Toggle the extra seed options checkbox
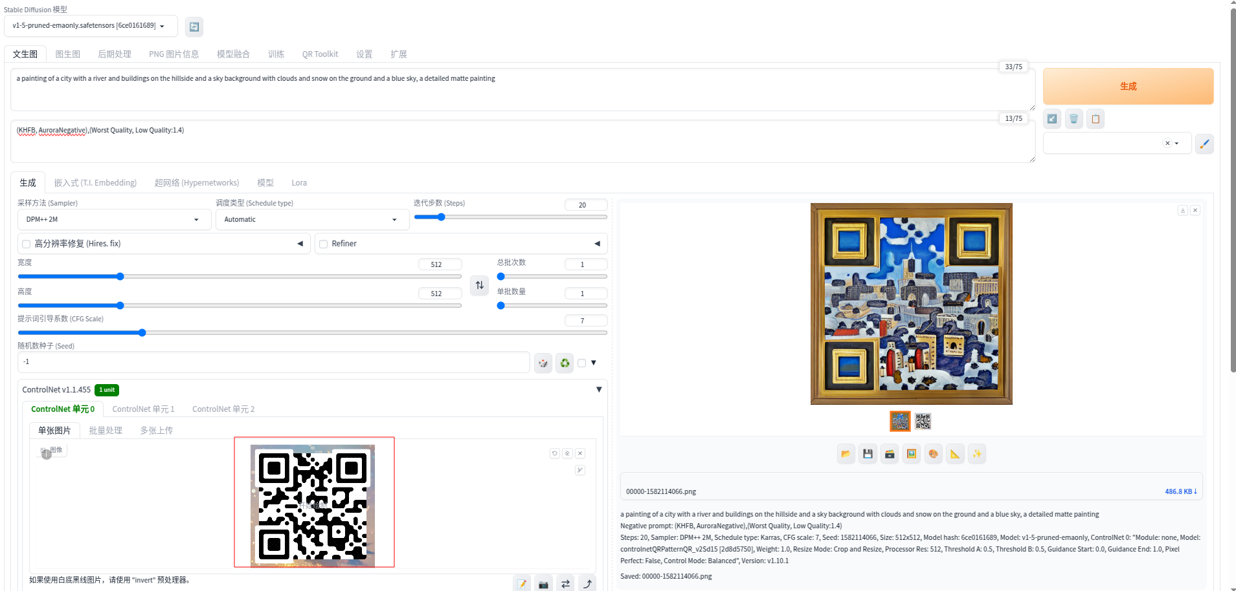 coord(581,363)
